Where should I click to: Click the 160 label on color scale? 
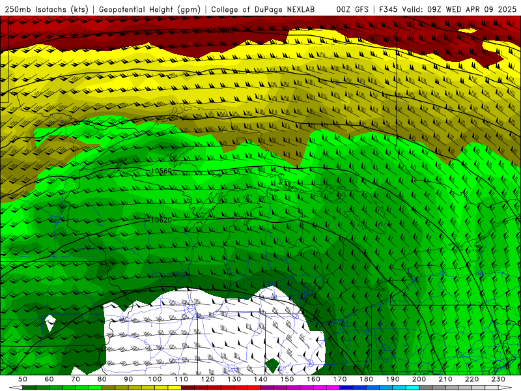313,379
